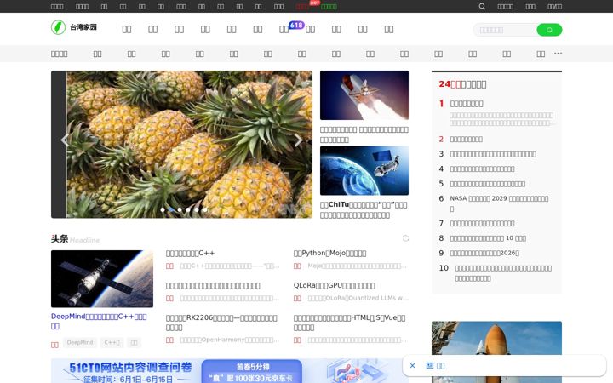Click the magnifier icon in the dark top bar

pyautogui.click(x=482, y=6)
